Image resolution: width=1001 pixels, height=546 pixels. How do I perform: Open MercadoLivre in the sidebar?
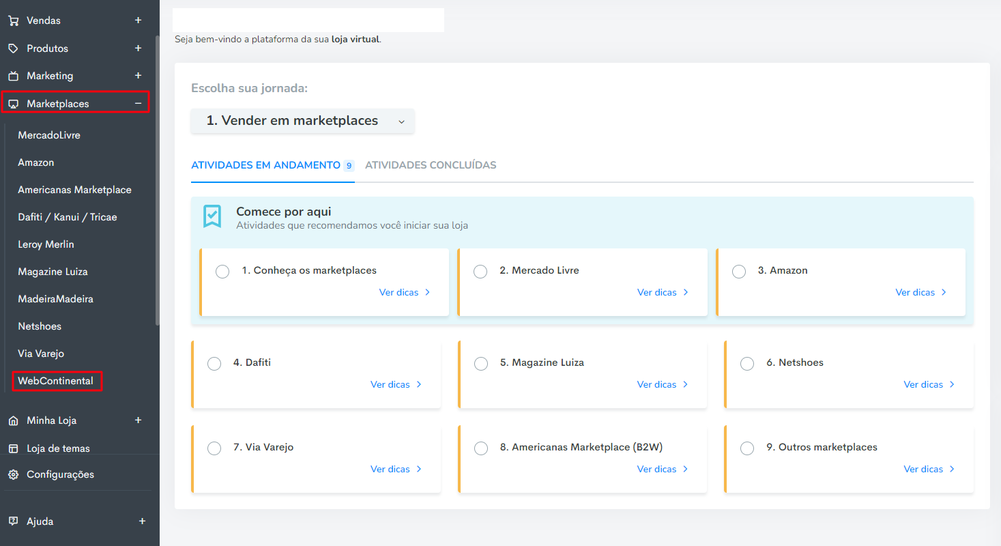[x=49, y=135]
